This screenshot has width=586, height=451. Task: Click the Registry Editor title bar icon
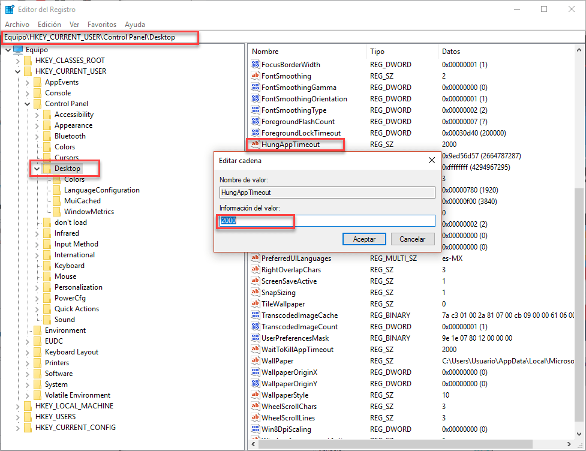(10, 9)
